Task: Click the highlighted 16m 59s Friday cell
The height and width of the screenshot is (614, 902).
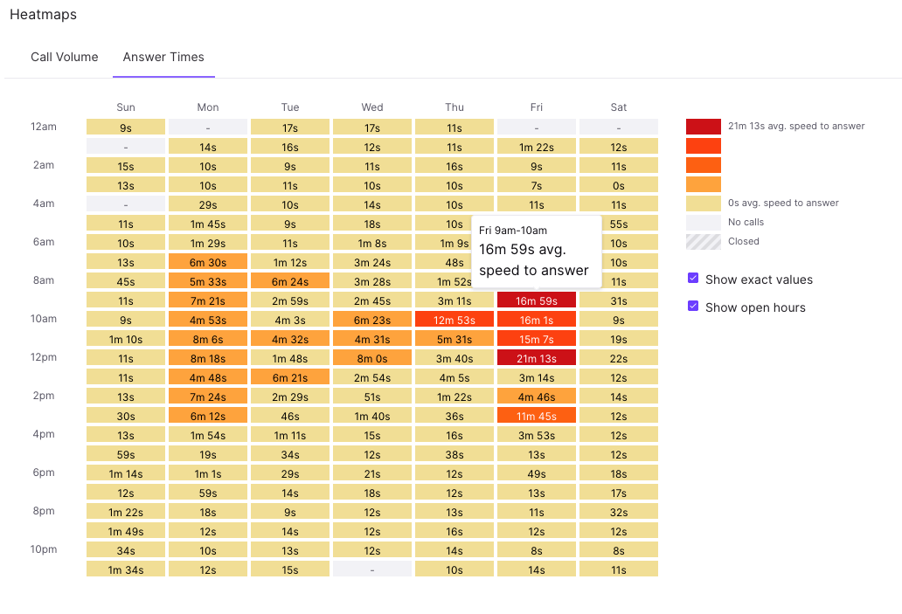Action: [x=537, y=300]
